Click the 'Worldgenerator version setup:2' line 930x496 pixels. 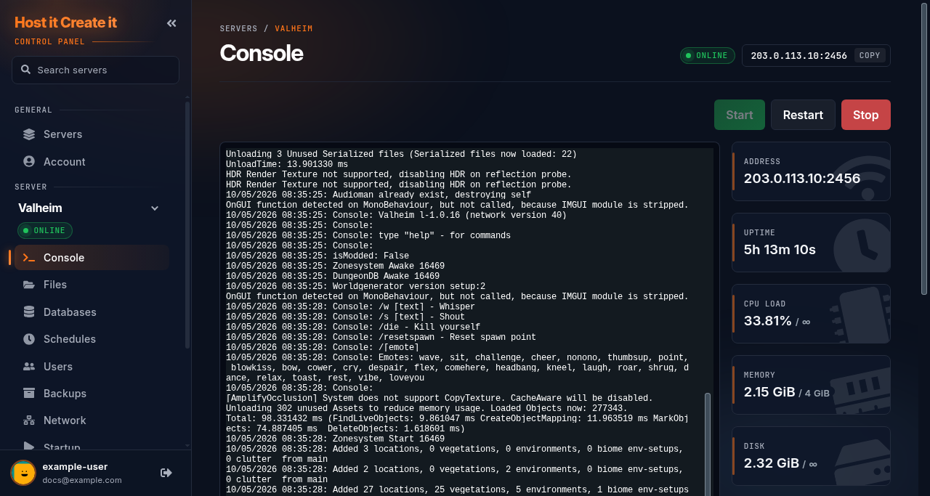pyautogui.click(x=355, y=287)
